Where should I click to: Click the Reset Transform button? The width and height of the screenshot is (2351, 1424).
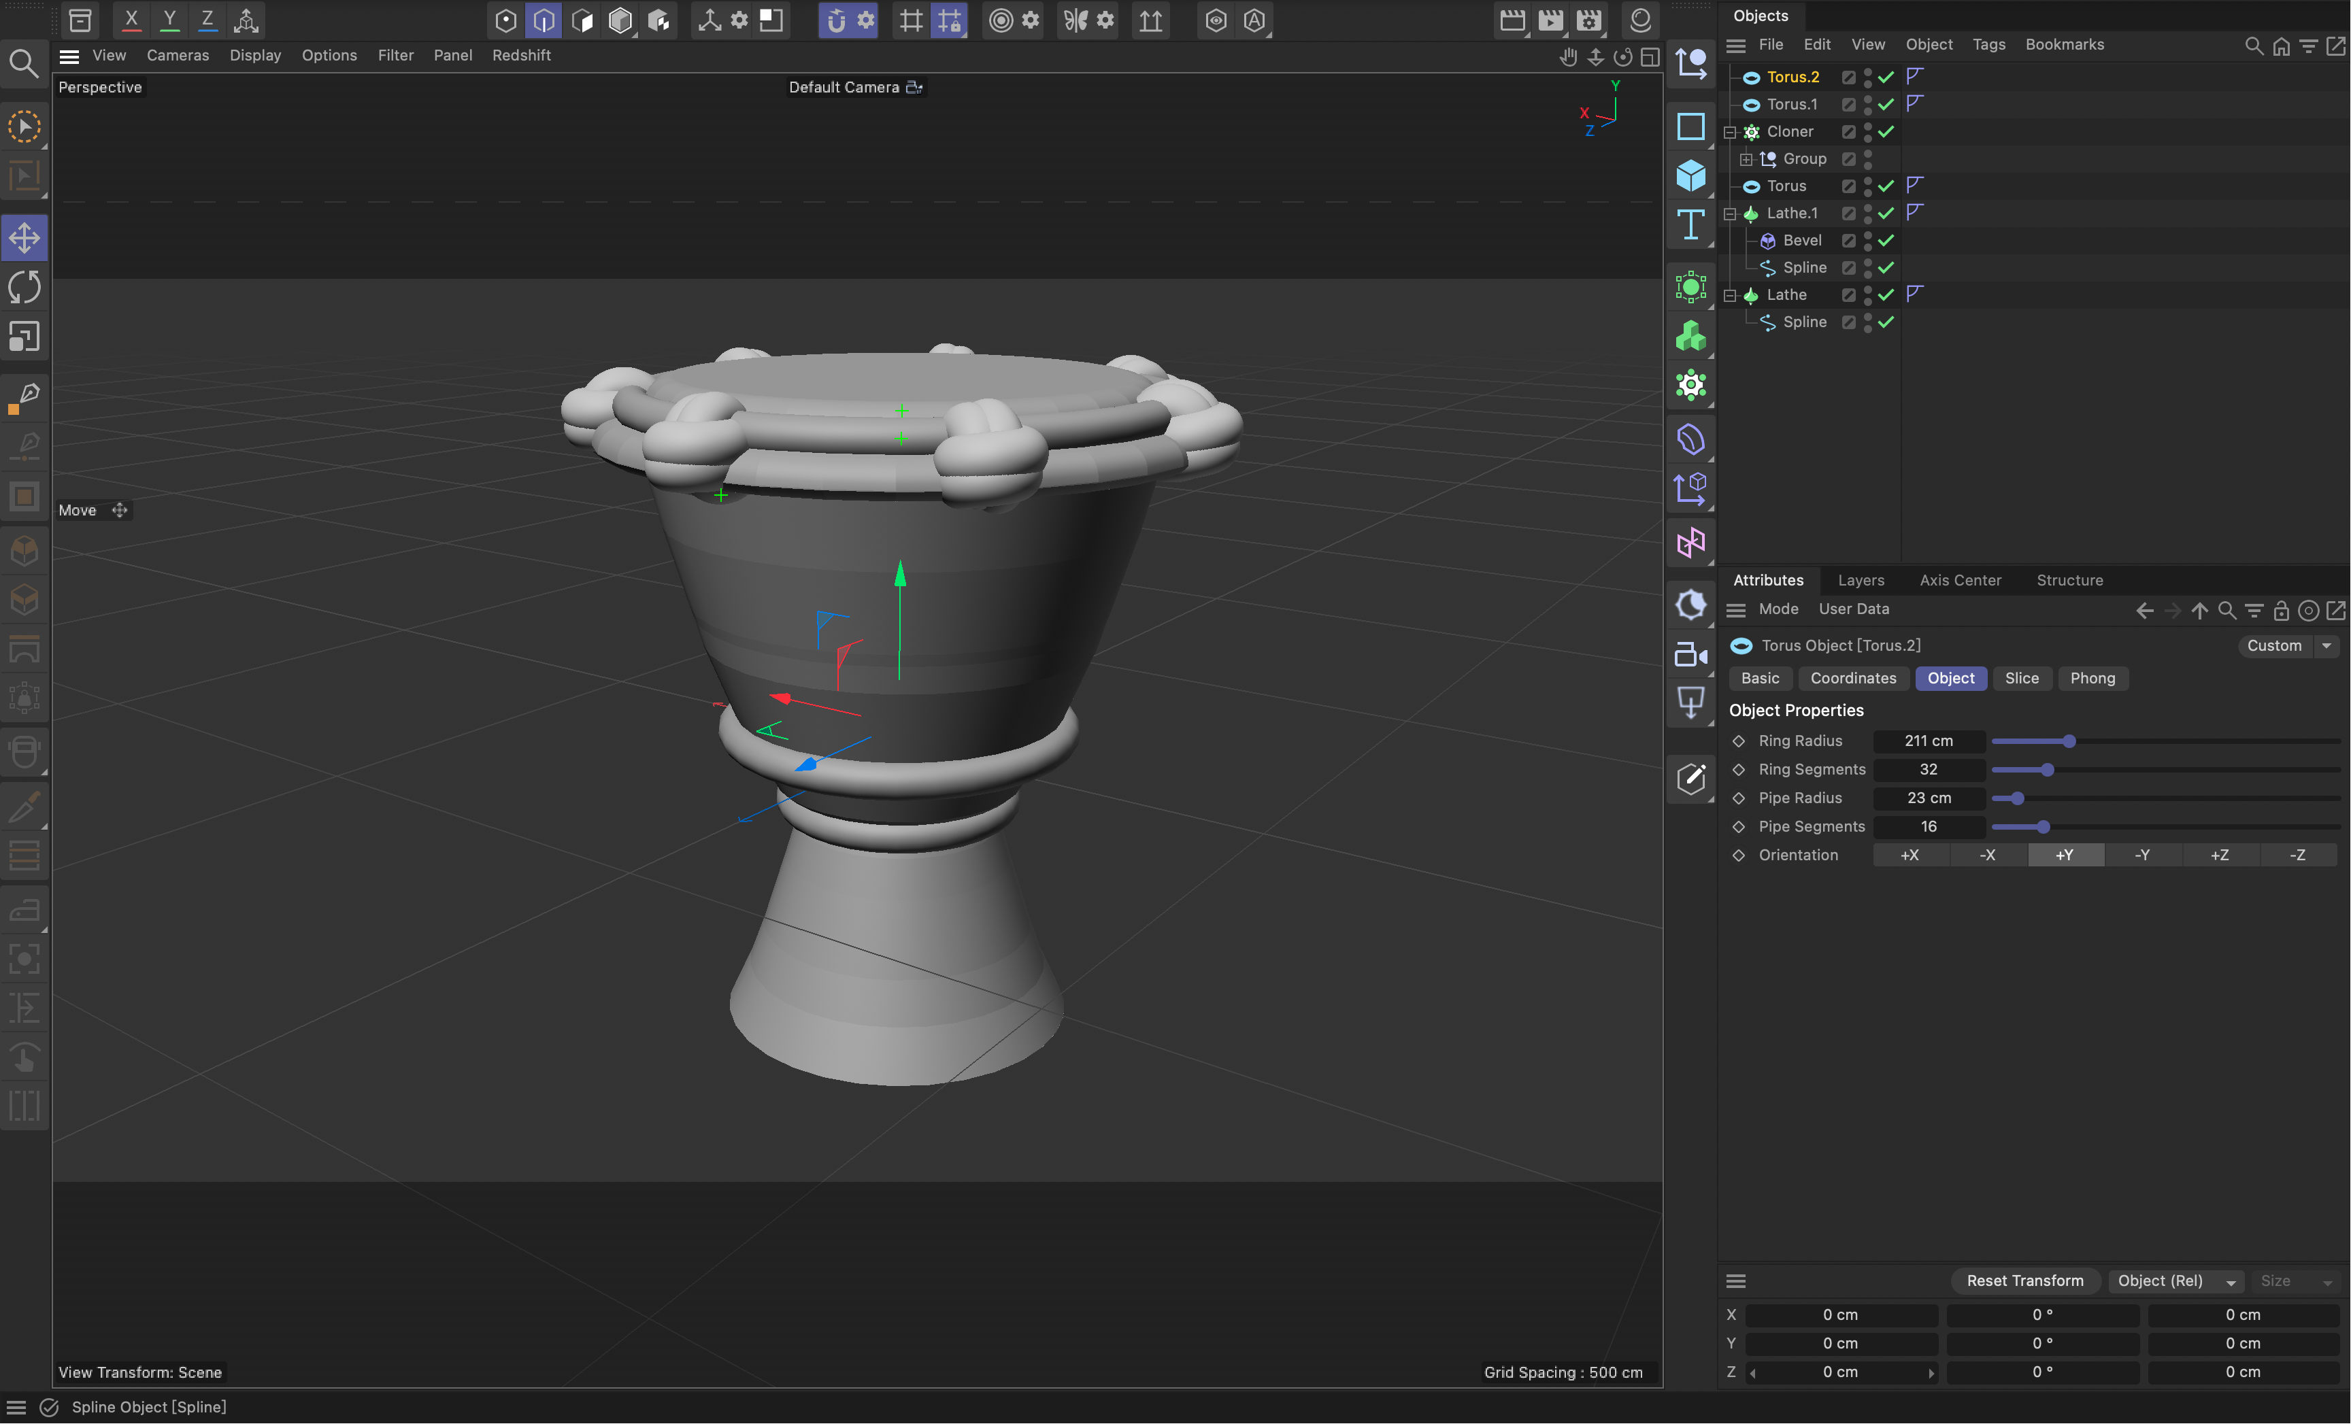point(2024,1280)
